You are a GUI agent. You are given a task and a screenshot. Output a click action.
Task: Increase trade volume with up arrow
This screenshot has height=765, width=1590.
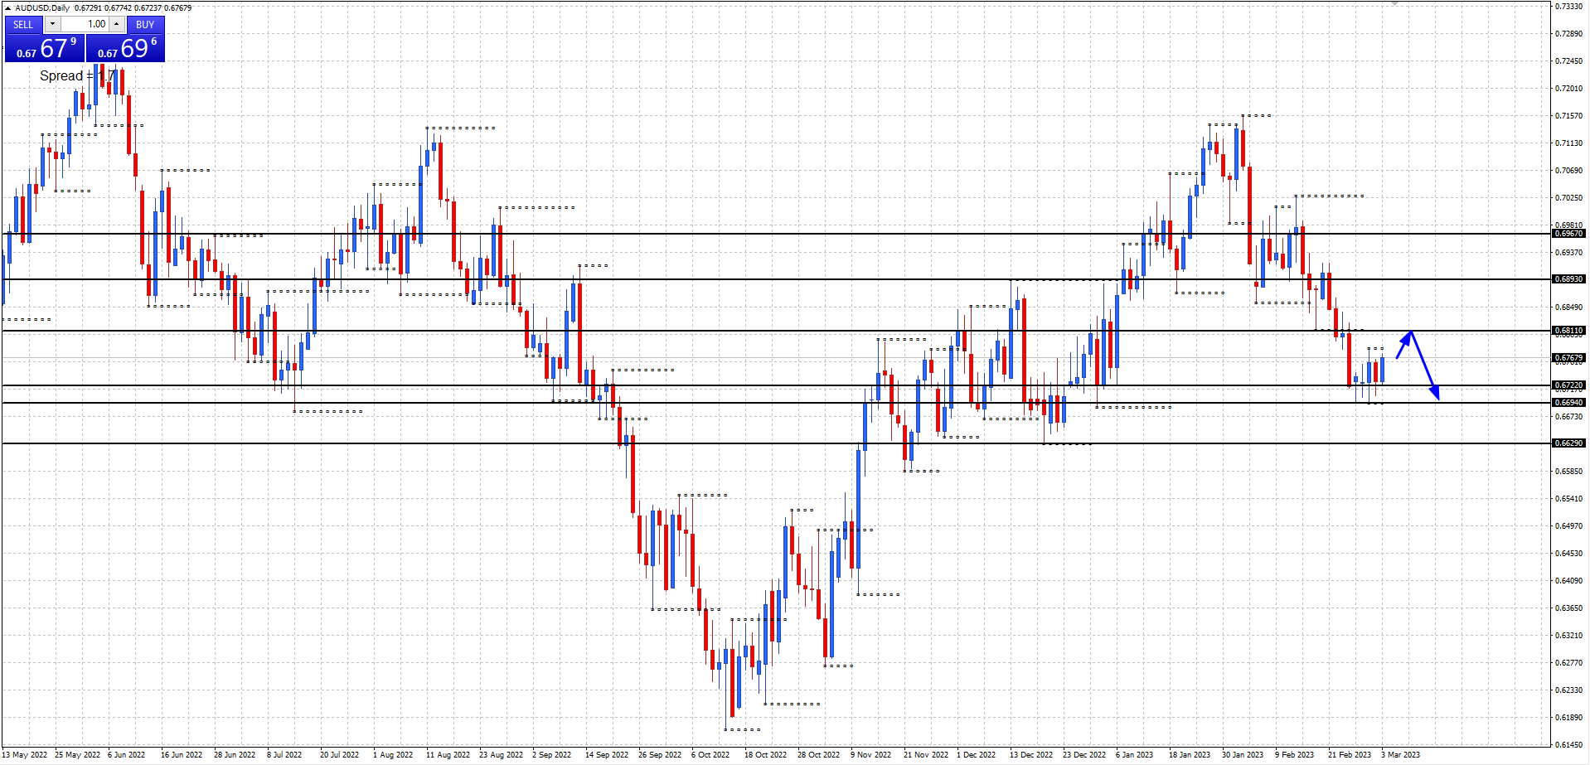[117, 25]
